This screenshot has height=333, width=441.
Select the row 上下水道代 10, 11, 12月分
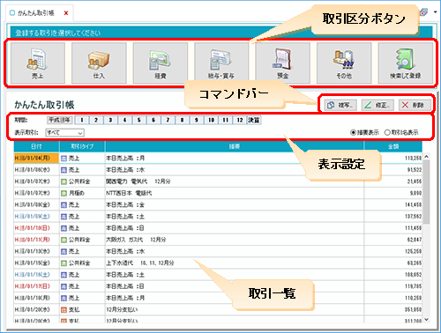pyautogui.click(x=218, y=263)
